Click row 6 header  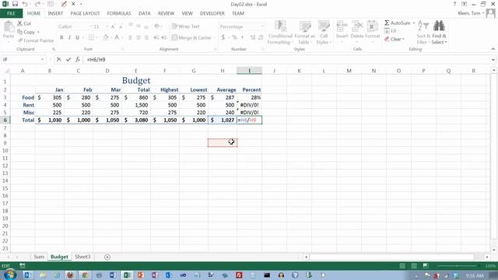[x=5, y=120]
